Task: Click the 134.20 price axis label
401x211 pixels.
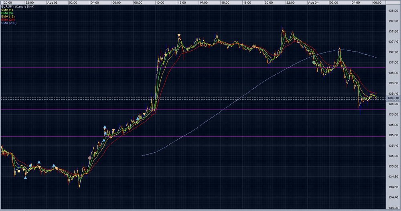Action: point(393,208)
